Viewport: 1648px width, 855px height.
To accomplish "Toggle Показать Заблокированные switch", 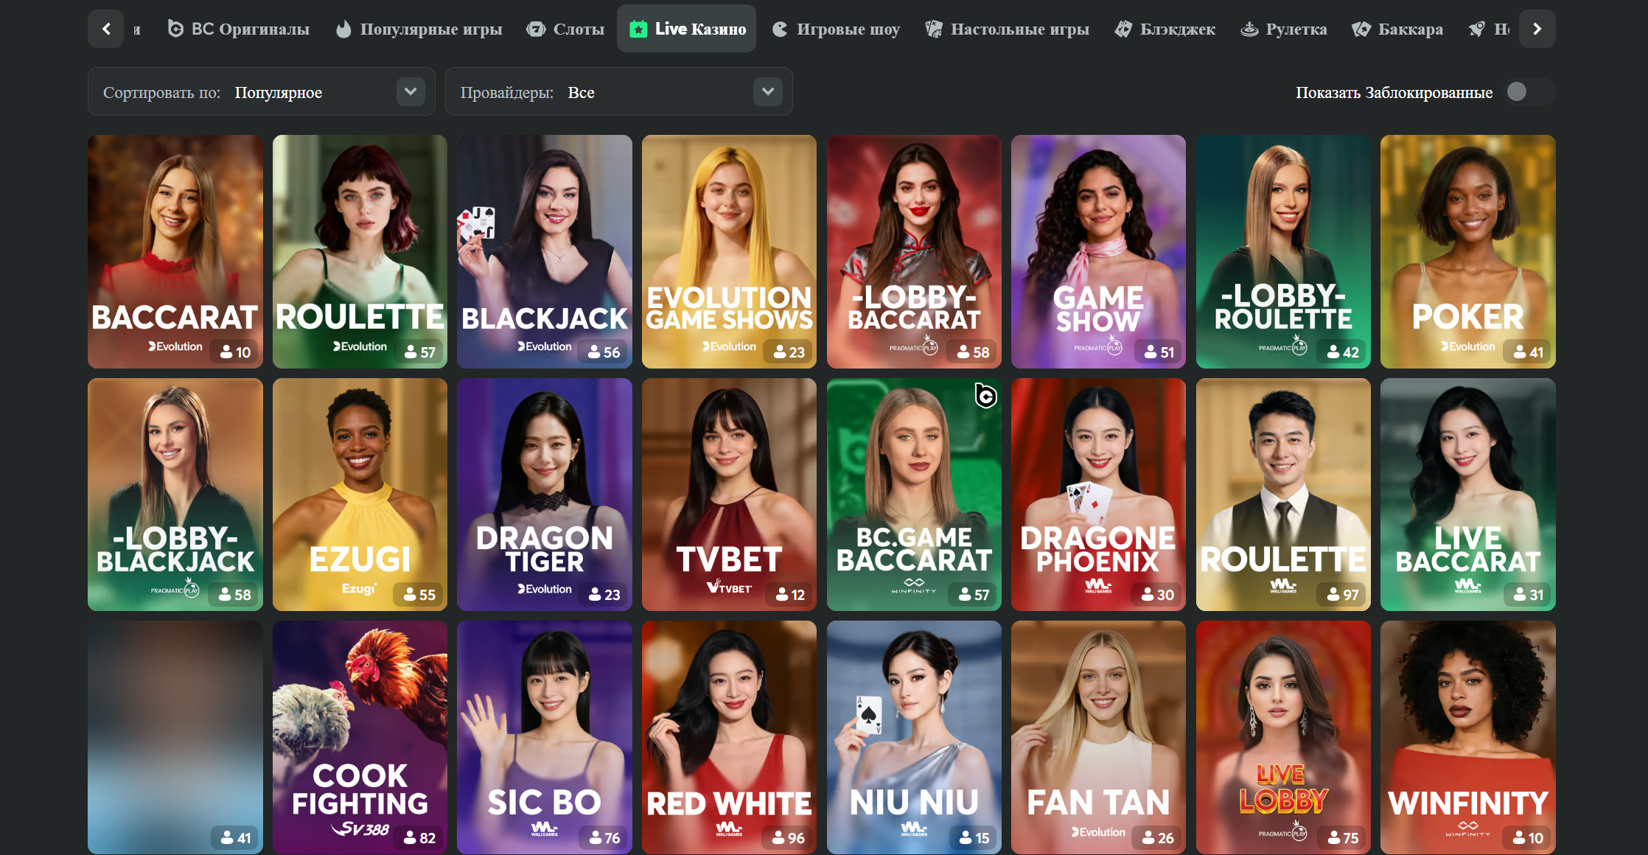I will tap(1529, 92).
